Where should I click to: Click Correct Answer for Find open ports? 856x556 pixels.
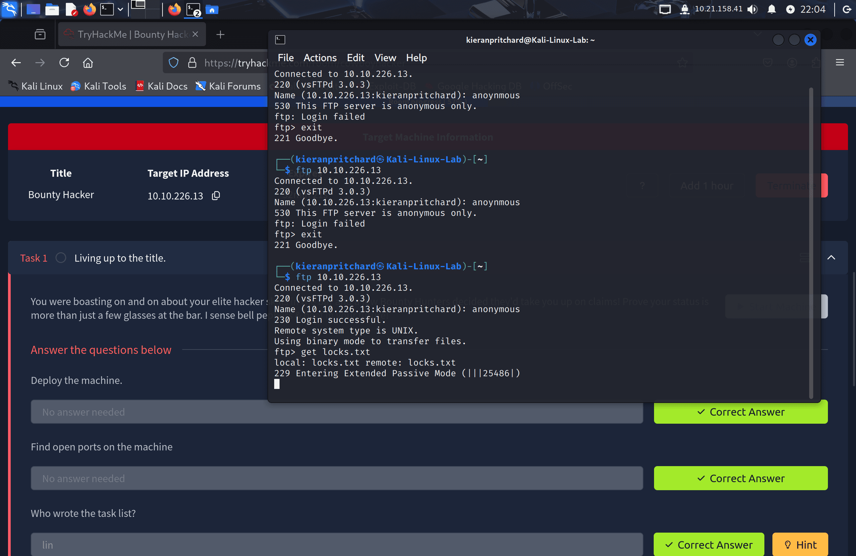pyautogui.click(x=741, y=478)
